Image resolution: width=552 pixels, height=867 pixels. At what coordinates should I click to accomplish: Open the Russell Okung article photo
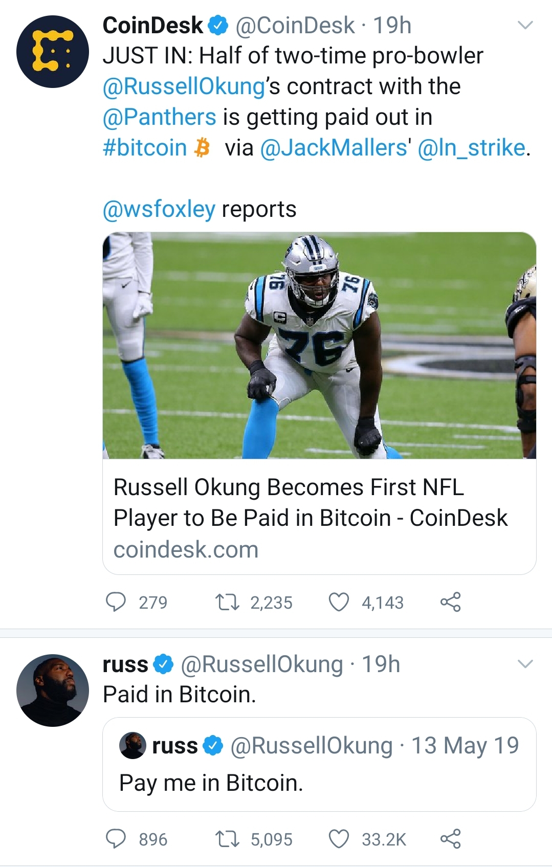(x=319, y=345)
